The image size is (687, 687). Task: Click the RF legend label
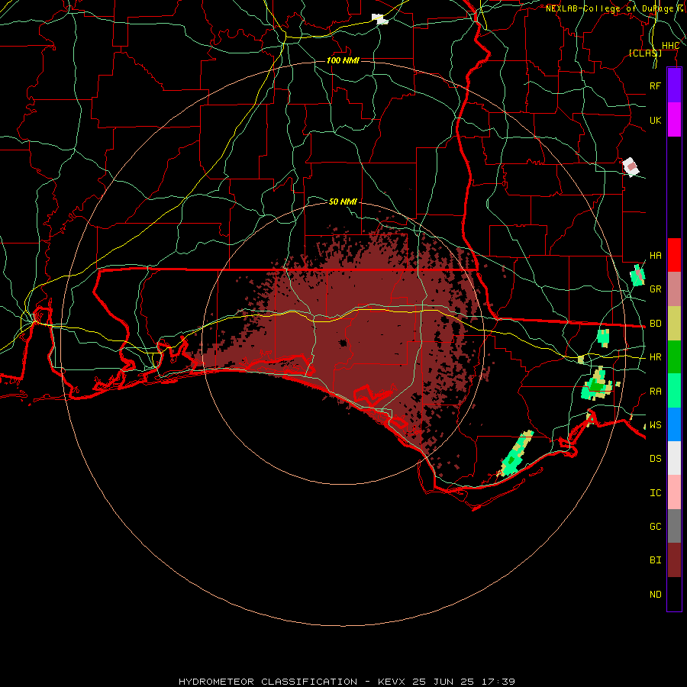(x=655, y=85)
